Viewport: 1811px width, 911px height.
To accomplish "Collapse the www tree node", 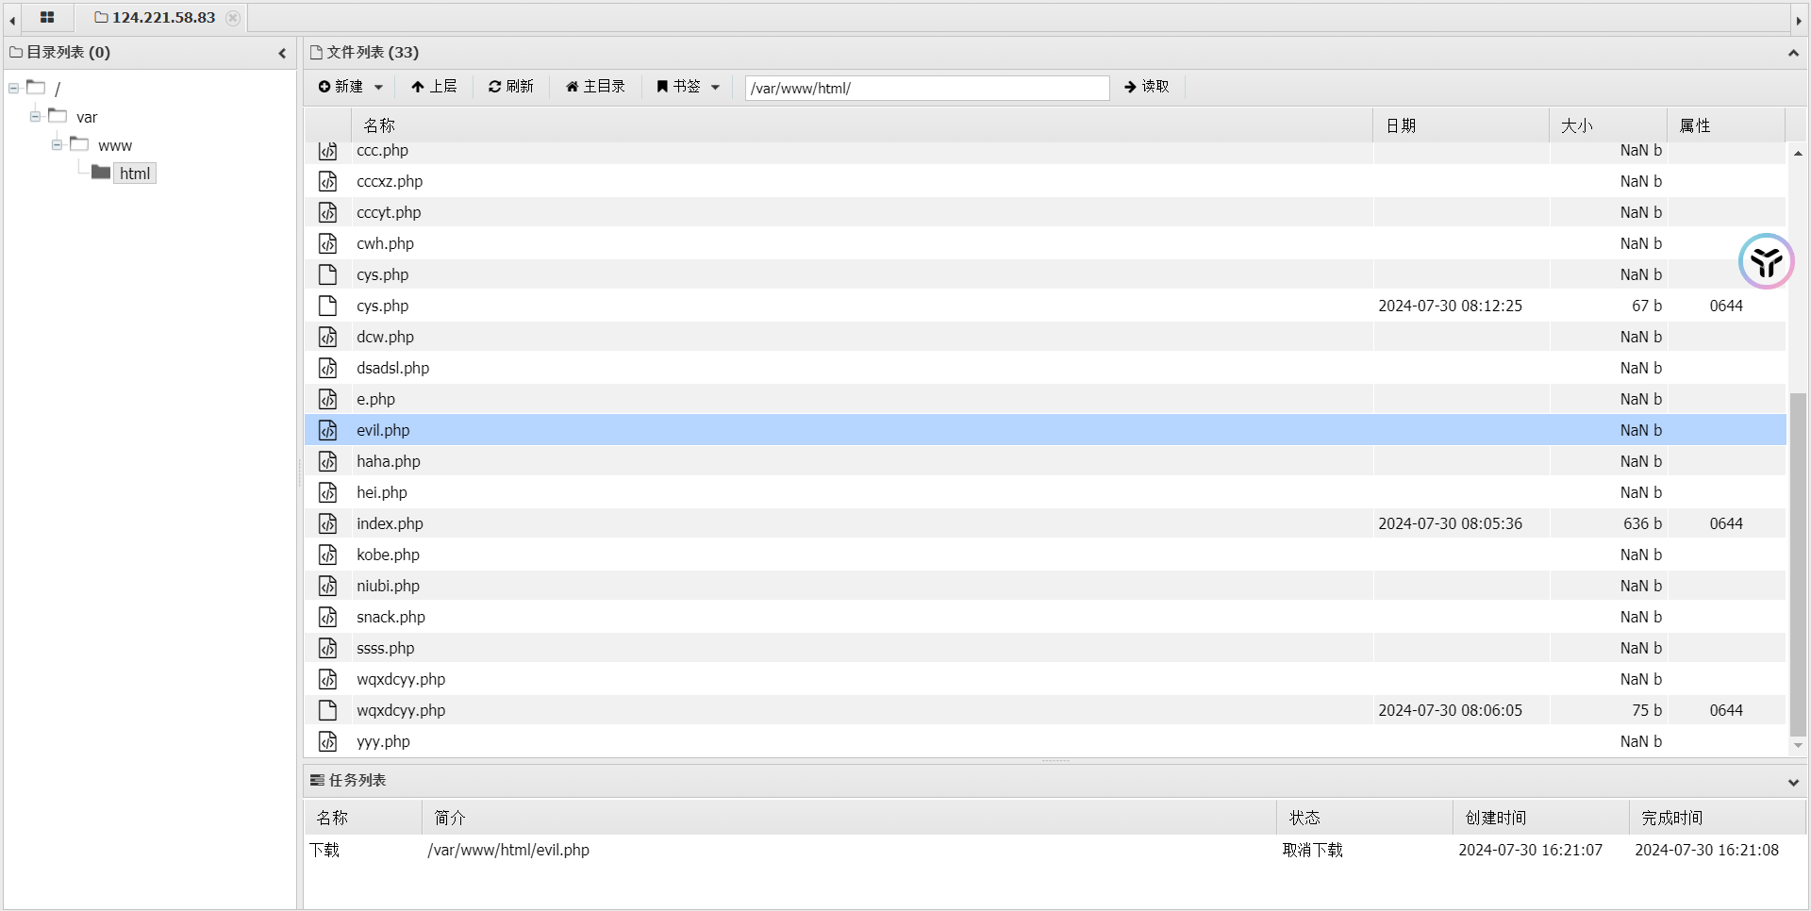I will click(57, 145).
